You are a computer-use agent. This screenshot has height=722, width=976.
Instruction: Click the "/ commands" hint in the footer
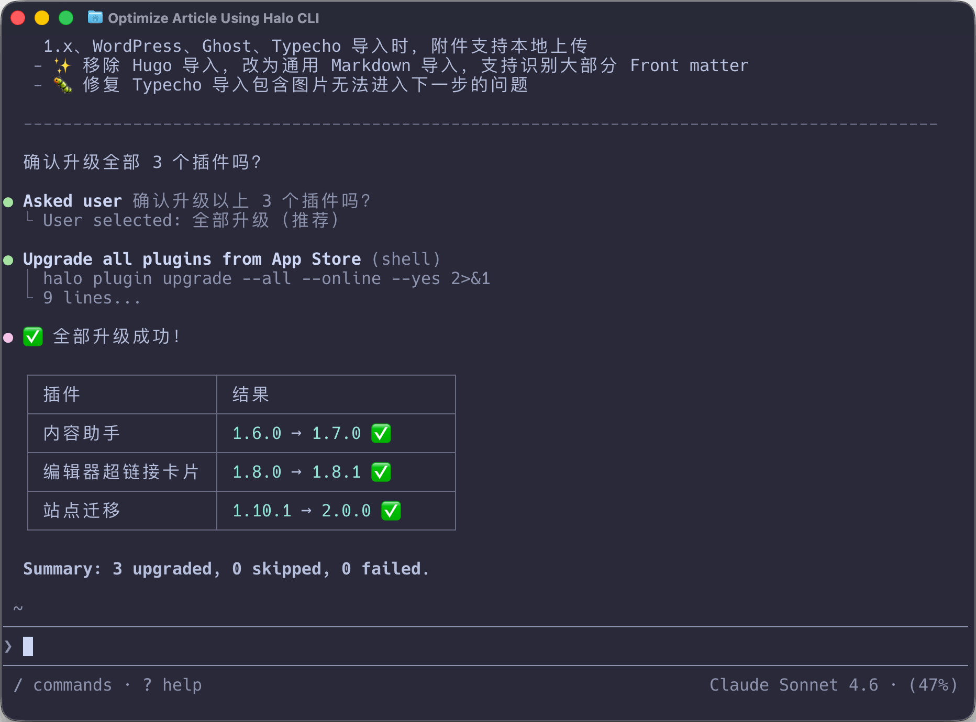pyautogui.click(x=63, y=685)
